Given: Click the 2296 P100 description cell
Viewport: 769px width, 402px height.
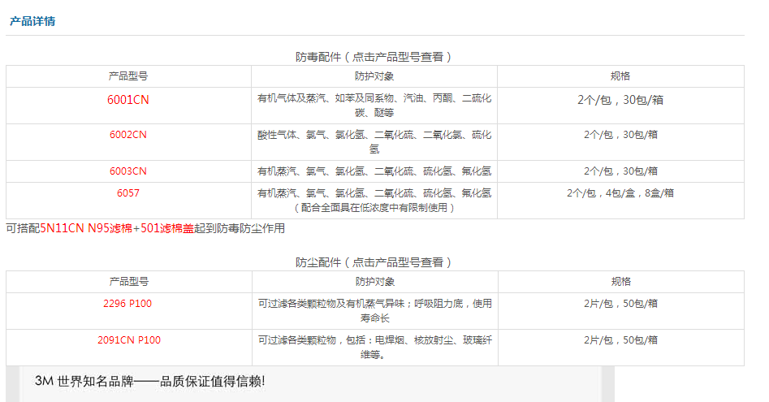Looking at the screenshot, I should pyautogui.click(x=375, y=311).
